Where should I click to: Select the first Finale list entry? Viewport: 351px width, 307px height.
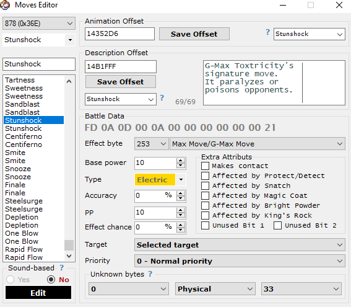pyautogui.click(x=34, y=185)
